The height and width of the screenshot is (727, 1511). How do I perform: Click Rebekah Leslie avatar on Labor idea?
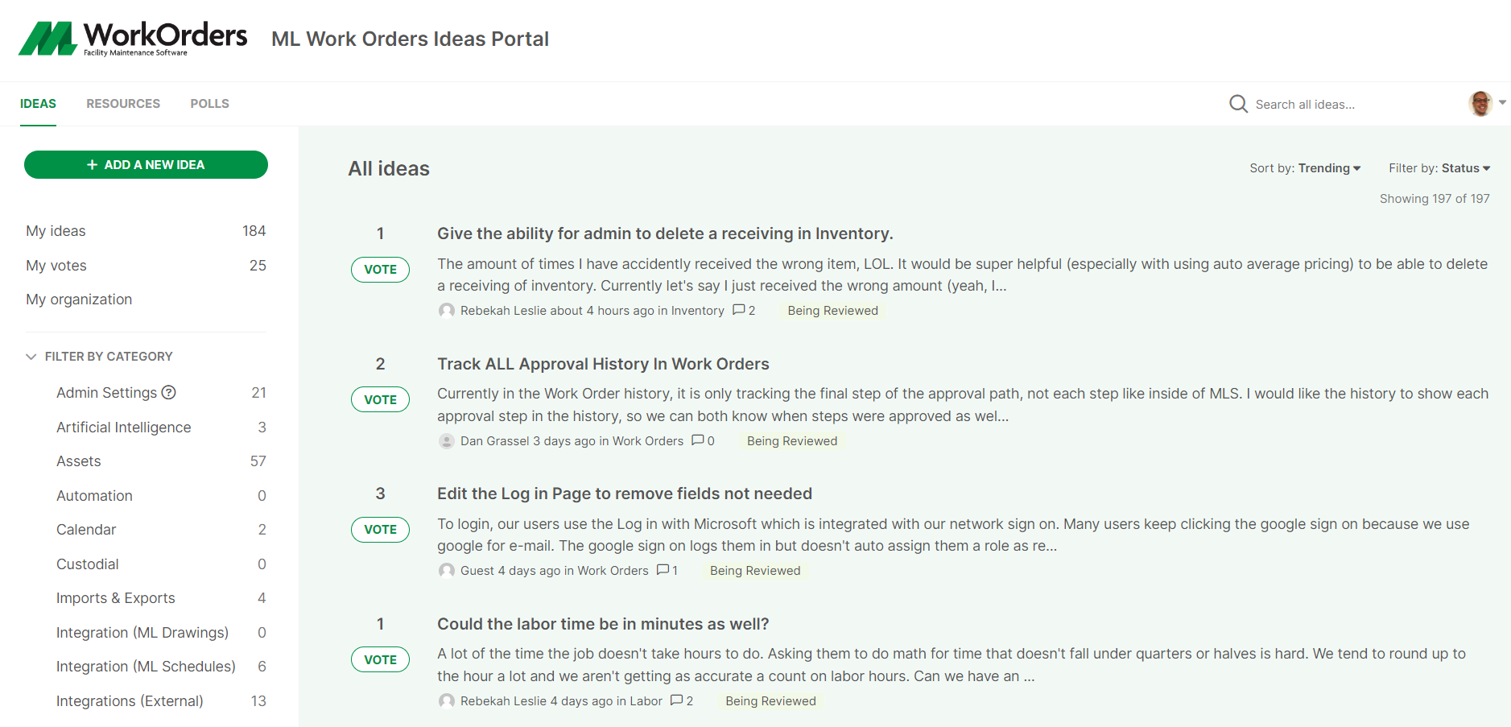[x=447, y=701]
